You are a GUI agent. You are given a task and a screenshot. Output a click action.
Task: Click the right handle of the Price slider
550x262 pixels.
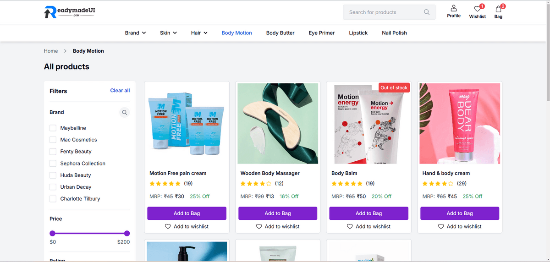click(x=127, y=233)
